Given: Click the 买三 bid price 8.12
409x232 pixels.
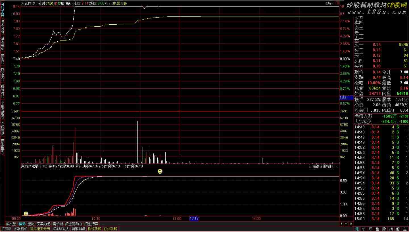Looking at the screenshot, I should click(x=376, y=55).
